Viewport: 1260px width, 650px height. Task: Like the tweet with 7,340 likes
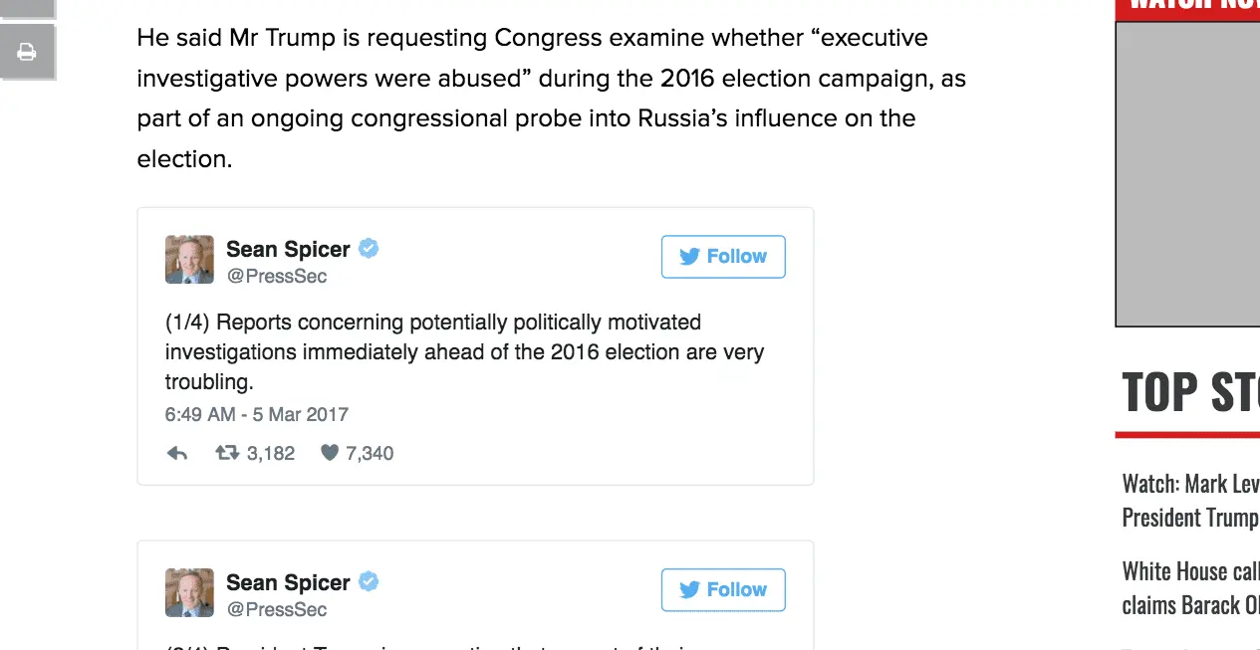pos(330,454)
